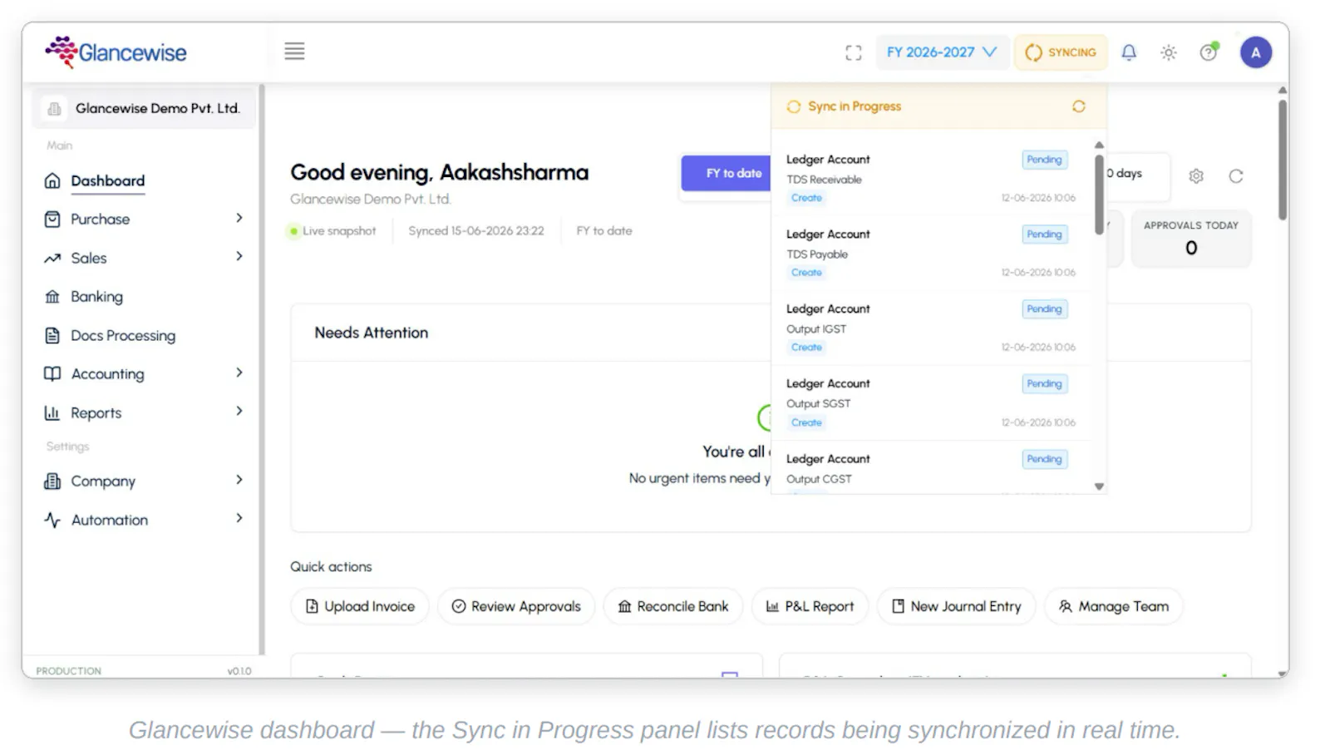Open Review Approvals quick action

tap(516, 606)
